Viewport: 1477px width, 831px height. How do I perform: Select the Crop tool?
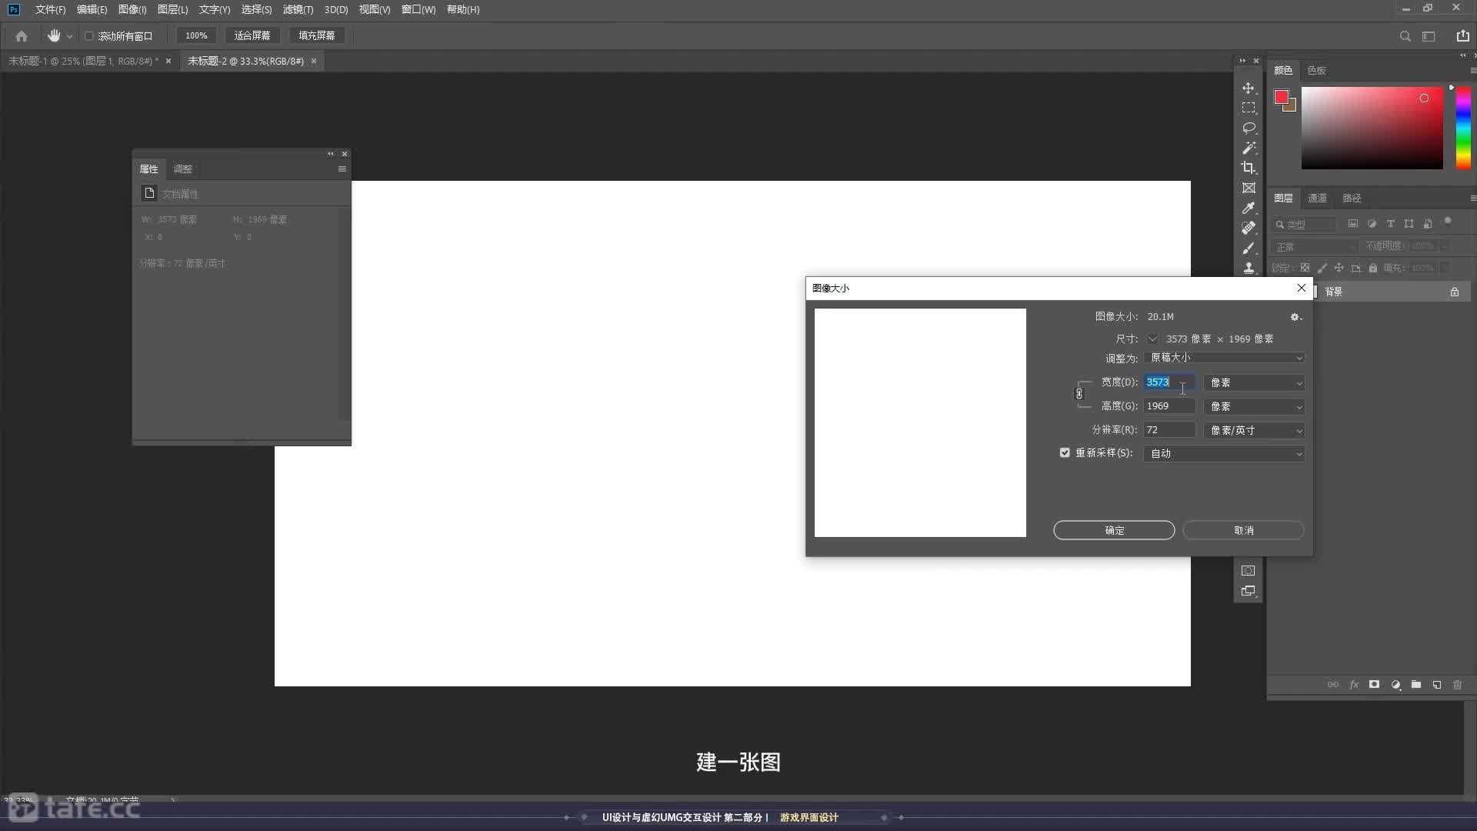pos(1248,168)
